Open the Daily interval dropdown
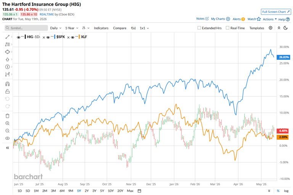The image size is (293, 195). point(56,28)
